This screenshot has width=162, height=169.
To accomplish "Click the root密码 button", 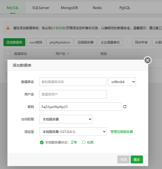I will click(36, 42).
